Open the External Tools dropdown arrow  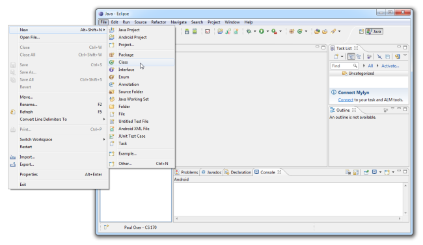point(280,31)
